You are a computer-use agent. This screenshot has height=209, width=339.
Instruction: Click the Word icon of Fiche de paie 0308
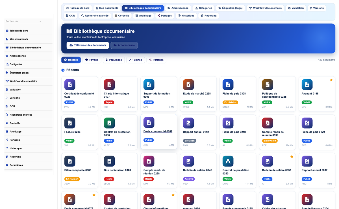[x=228, y=85]
